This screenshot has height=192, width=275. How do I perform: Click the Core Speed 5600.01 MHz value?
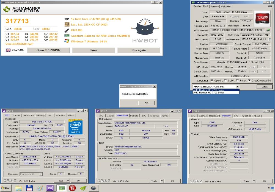(30, 157)
